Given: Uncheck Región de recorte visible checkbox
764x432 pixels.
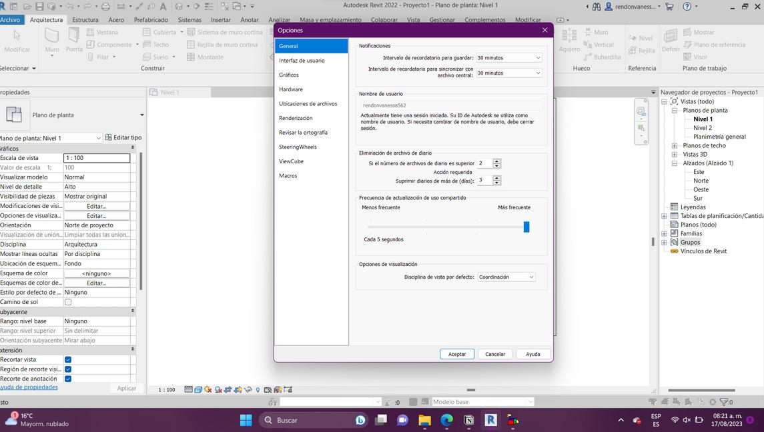Looking at the screenshot, I should point(68,369).
